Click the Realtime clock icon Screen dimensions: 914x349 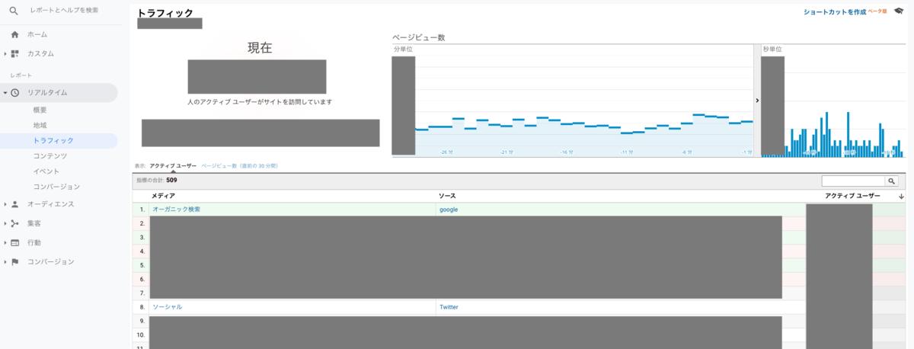tap(15, 92)
